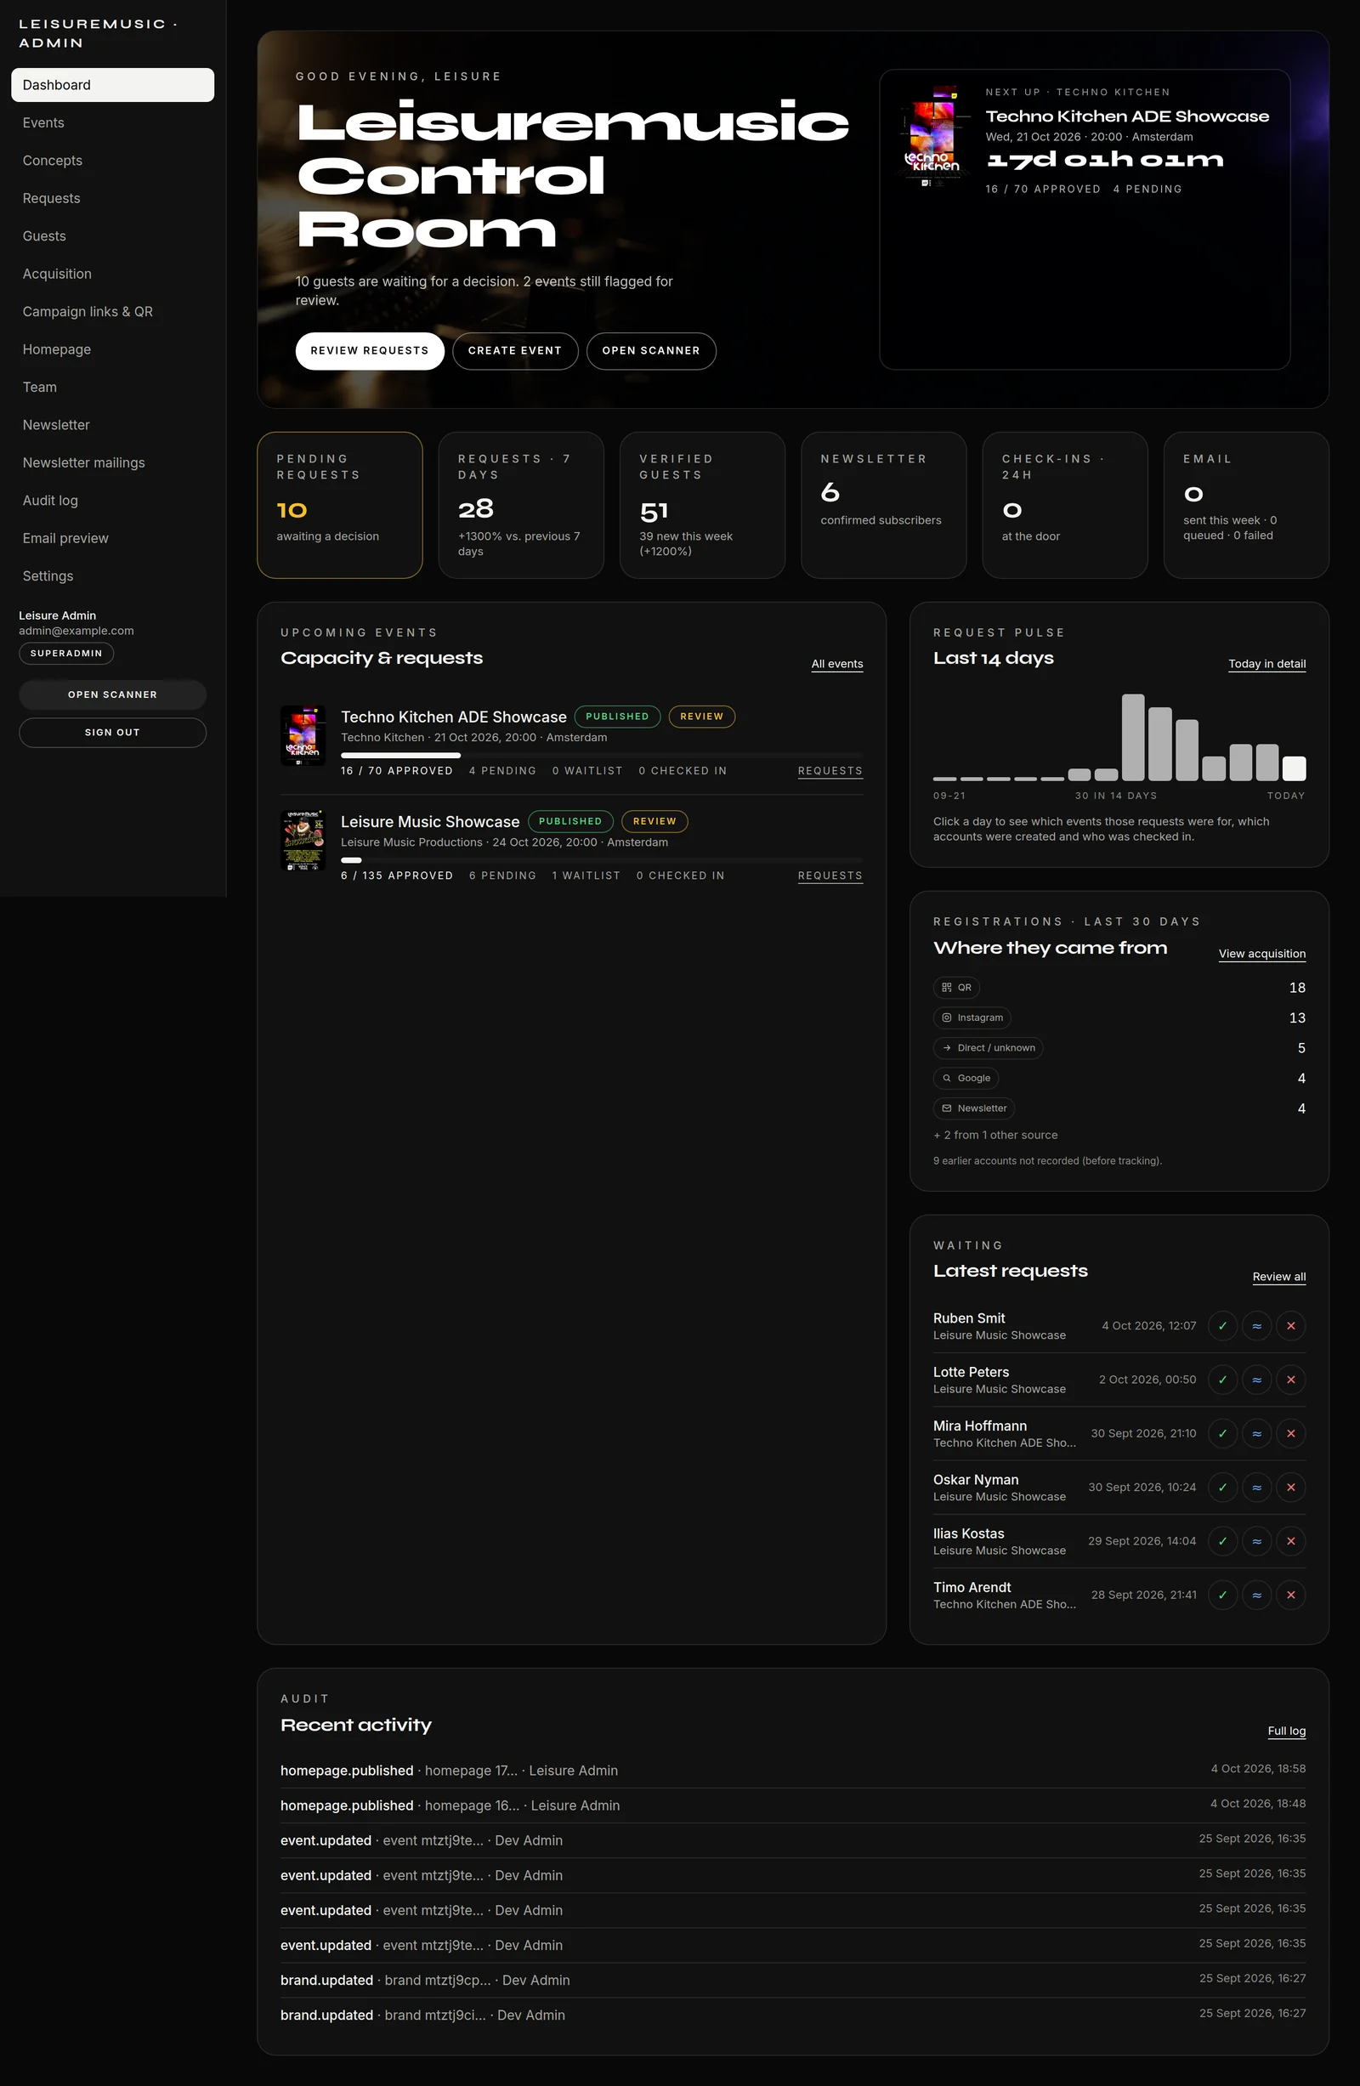Waitlist Mira Hoffmann's request
Screen dimensions: 1360x2086
coord(1256,1434)
